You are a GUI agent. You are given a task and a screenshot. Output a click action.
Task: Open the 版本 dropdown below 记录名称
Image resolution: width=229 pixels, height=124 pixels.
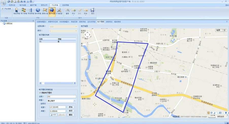click(x=76, y=31)
